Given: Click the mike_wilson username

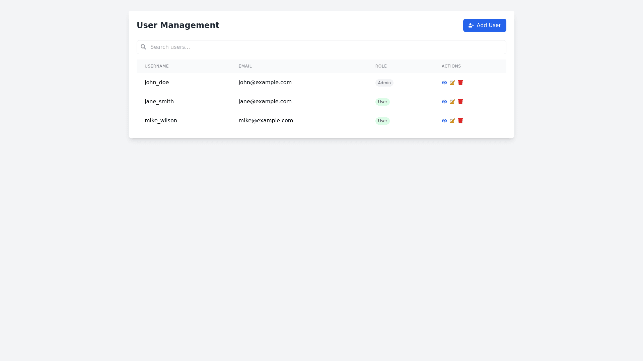Looking at the screenshot, I should coord(161,121).
